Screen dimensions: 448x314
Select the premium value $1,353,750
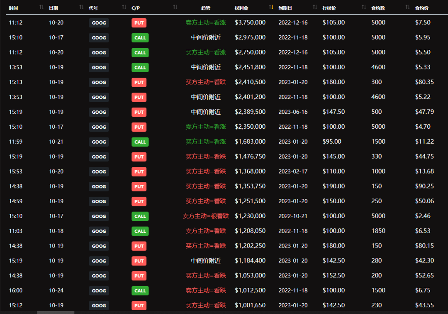250,186
